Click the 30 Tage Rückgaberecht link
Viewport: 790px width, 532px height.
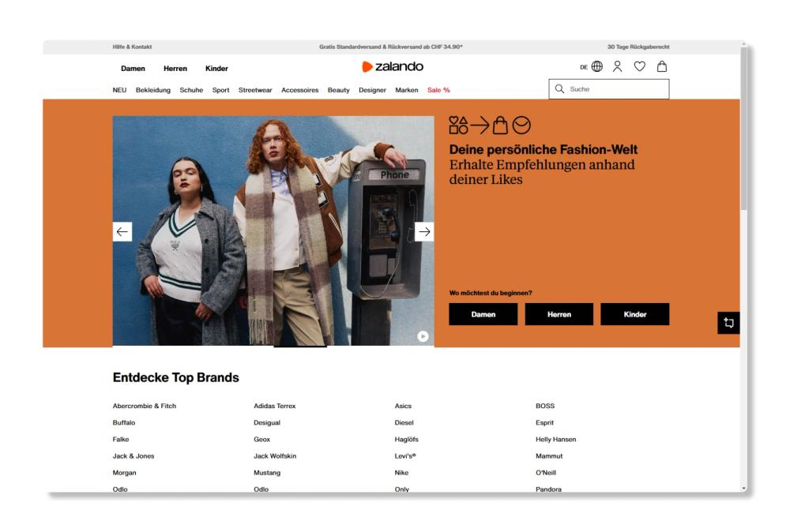coord(638,47)
